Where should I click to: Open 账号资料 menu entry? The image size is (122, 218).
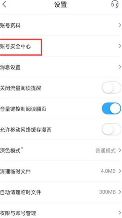point(61,25)
